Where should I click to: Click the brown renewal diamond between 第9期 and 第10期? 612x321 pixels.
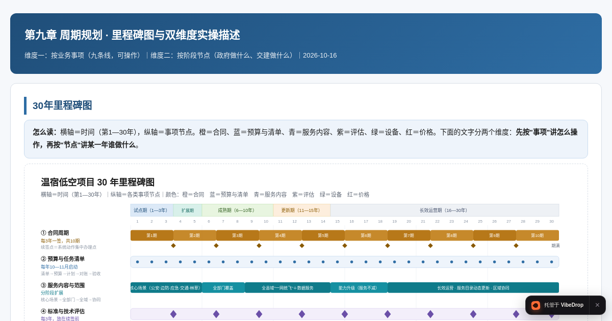tap(516, 246)
